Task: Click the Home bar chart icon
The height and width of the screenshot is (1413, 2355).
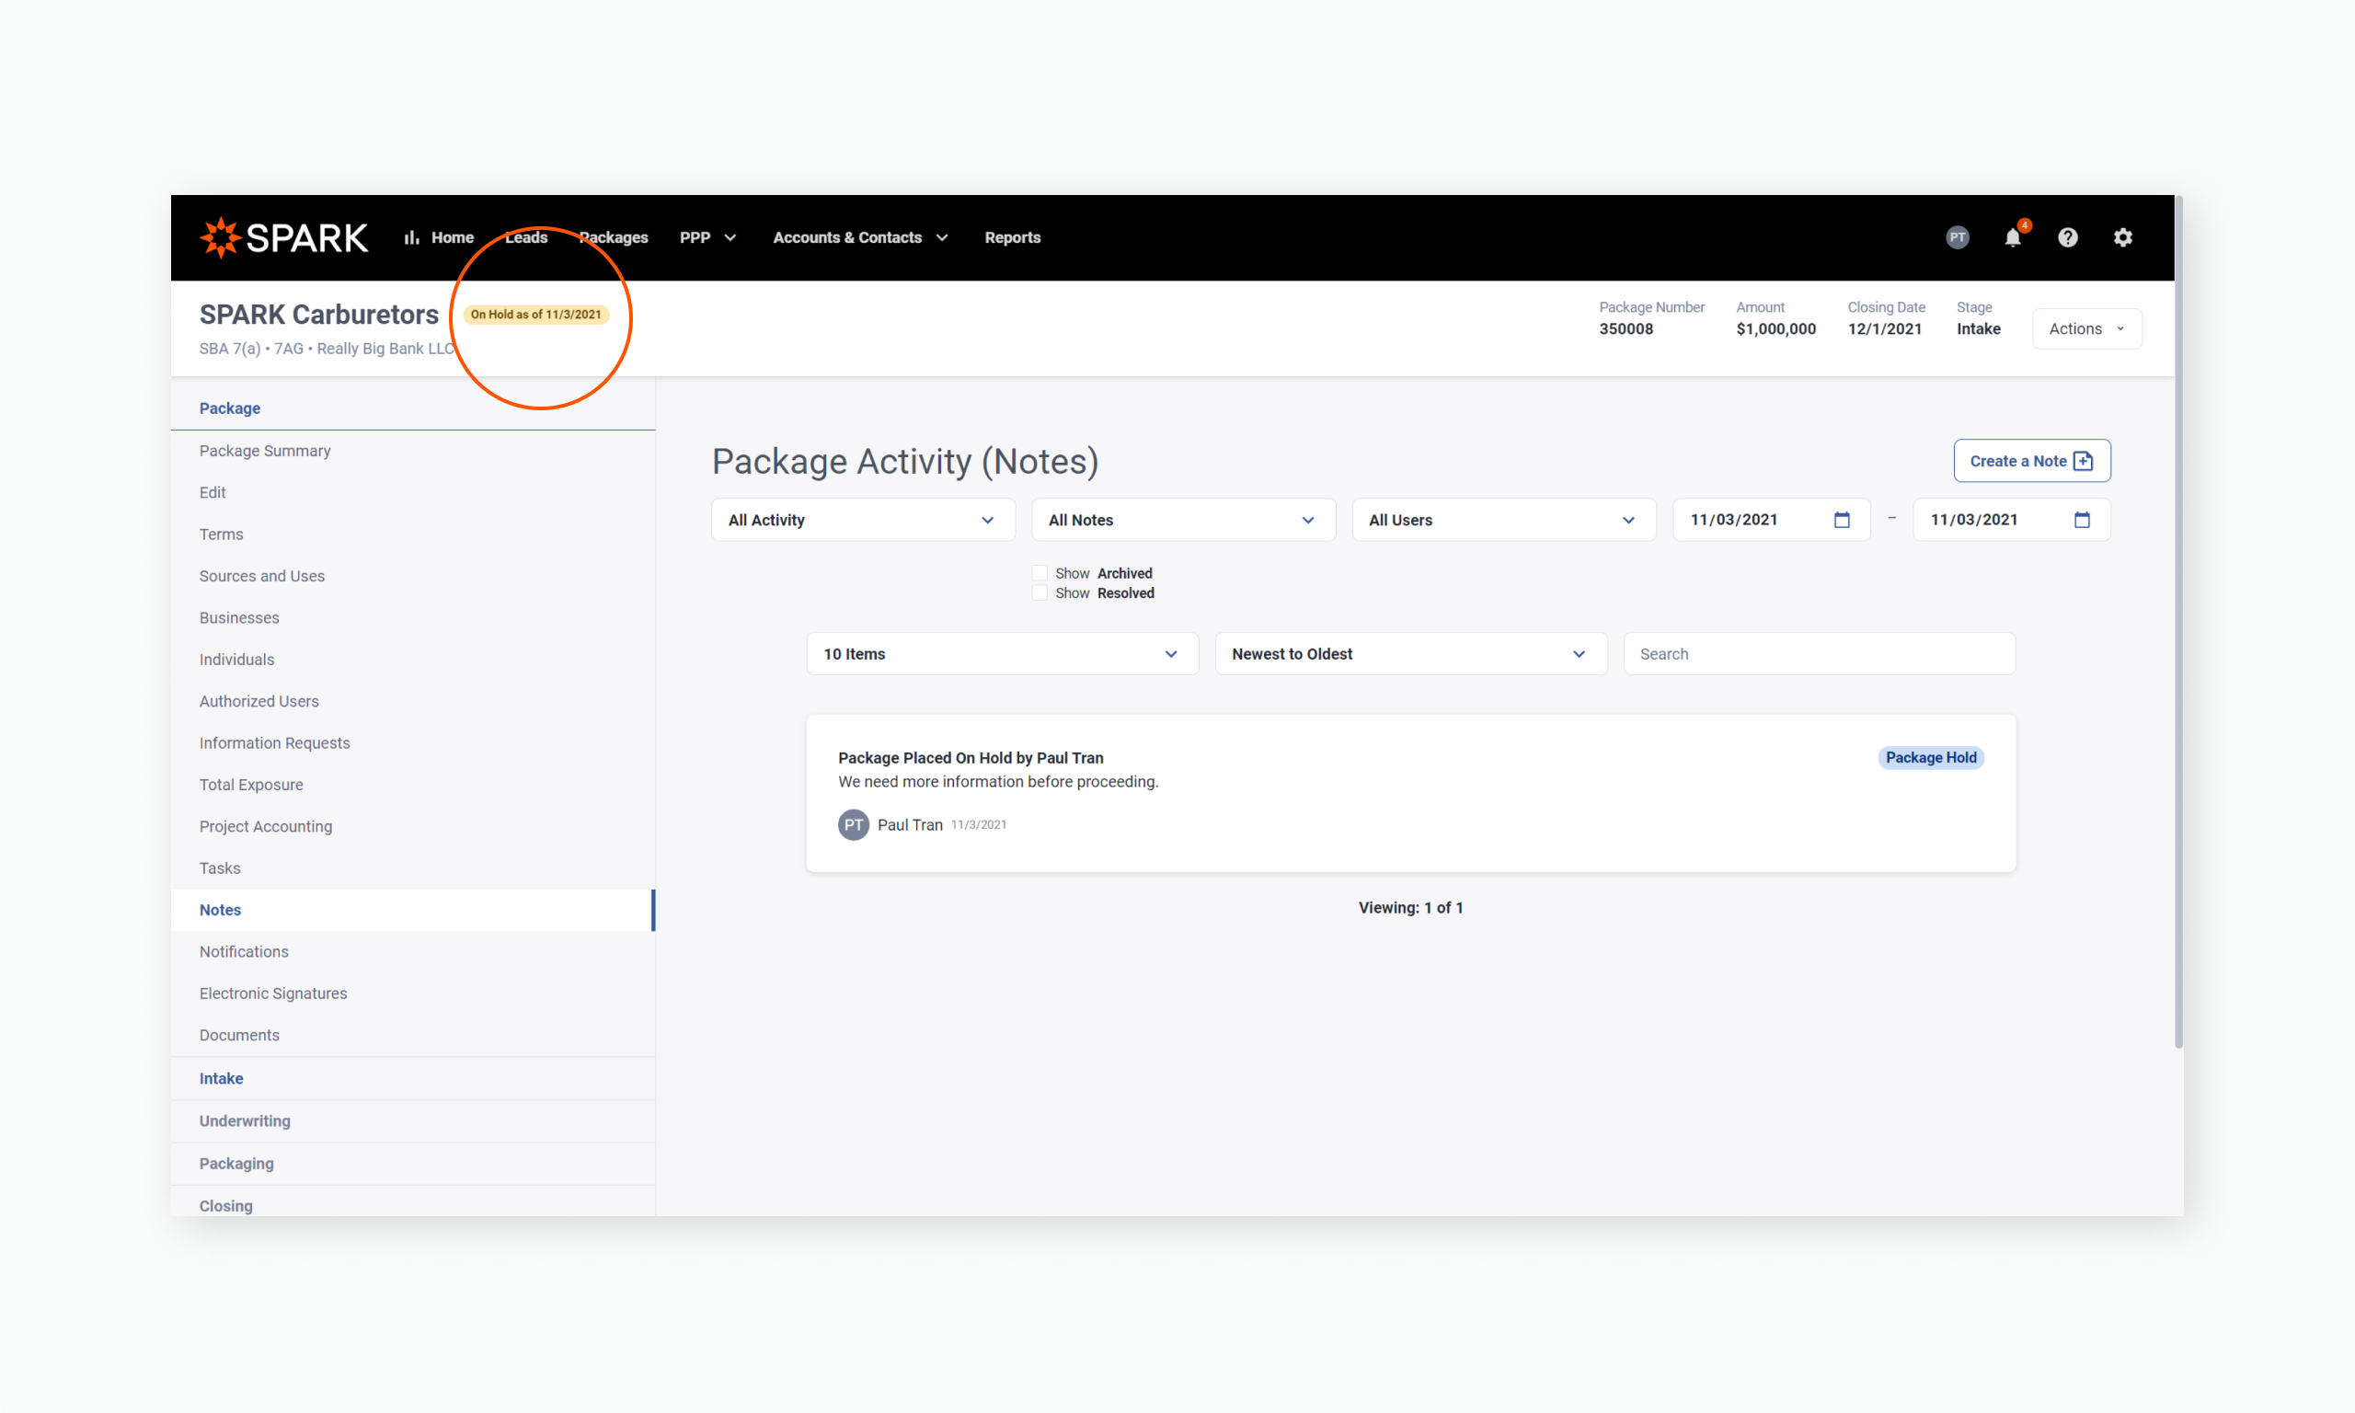Action: click(x=411, y=238)
